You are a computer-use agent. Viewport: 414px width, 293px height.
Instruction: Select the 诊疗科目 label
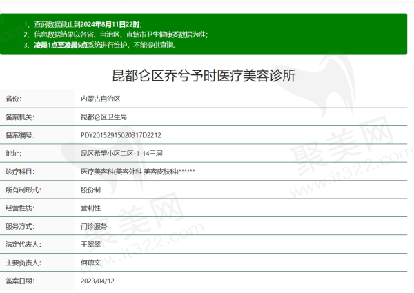click(20, 172)
